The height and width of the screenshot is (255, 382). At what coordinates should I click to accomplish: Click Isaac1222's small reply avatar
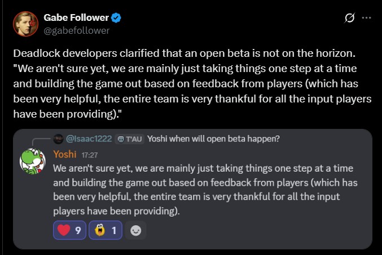[x=58, y=139]
